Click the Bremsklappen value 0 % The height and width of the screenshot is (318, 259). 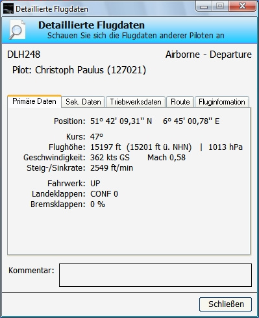tap(97, 204)
